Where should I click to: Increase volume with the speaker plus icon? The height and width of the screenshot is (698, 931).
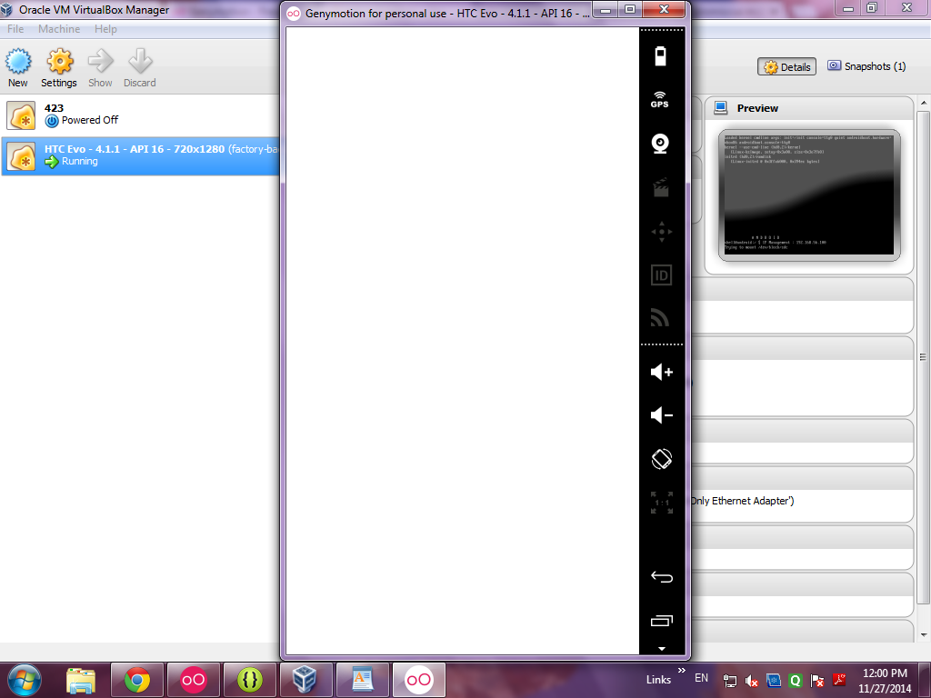[662, 372]
